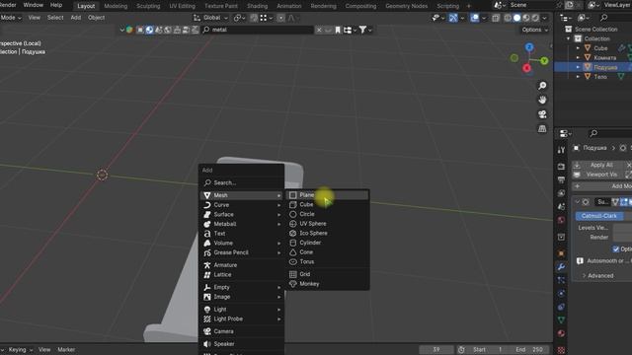Add a Torus mesh
The width and height of the screenshot is (632, 355).
(x=327, y=261)
